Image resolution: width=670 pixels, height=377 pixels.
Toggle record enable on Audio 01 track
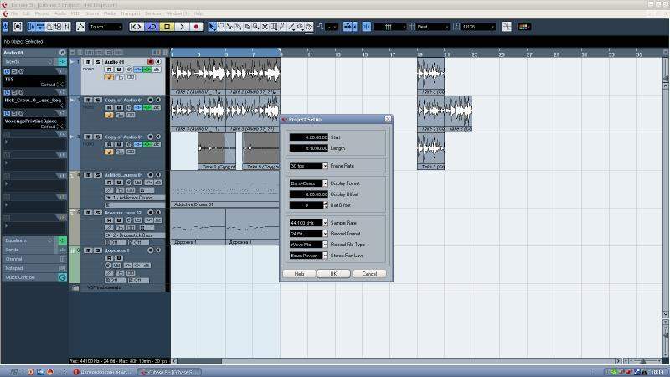click(x=151, y=62)
